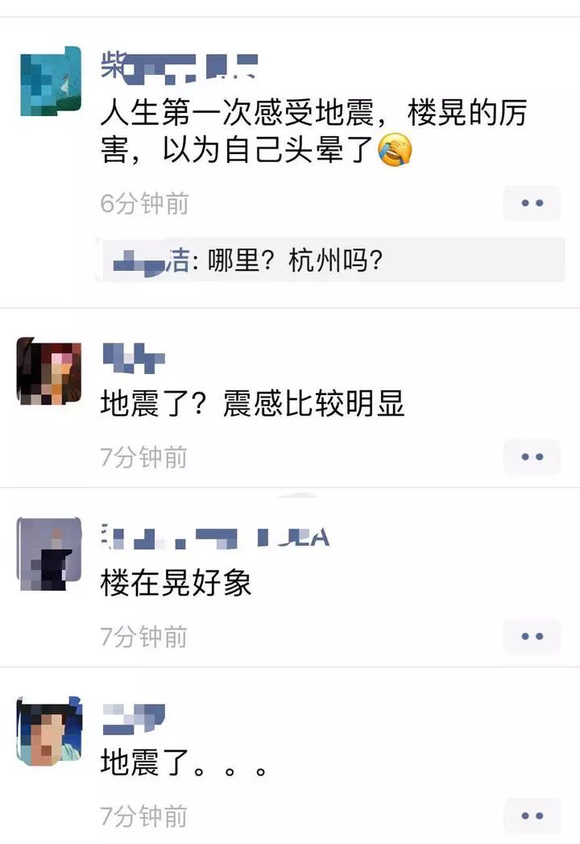
Task: Tap the post text 地震了。。。
Action: point(184,763)
